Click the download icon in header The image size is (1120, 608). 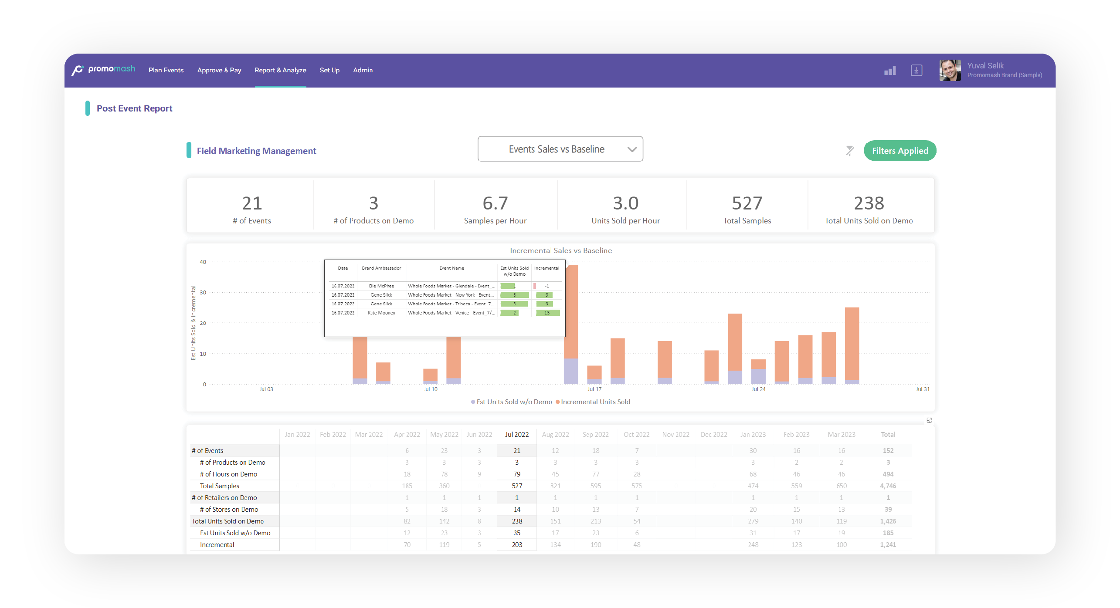[916, 70]
